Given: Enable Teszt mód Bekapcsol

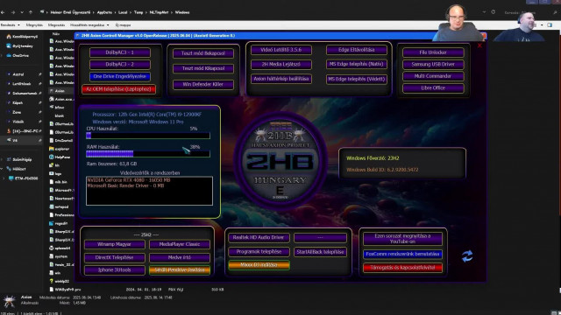Looking at the screenshot, I should [x=202, y=53].
